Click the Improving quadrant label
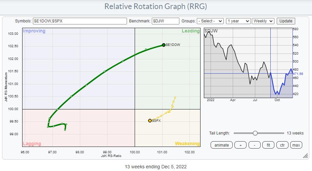The height and width of the screenshot is (171, 312). click(34, 31)
